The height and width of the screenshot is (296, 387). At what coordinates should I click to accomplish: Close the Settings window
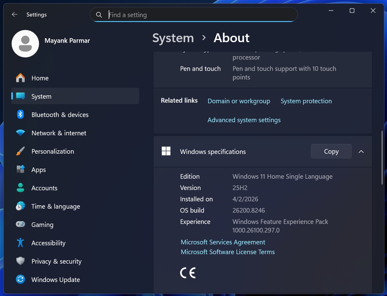373,11
